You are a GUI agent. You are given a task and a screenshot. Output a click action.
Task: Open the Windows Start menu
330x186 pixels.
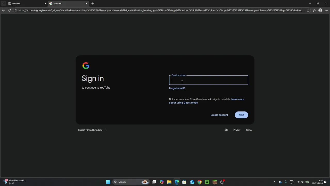click(108, 182)
